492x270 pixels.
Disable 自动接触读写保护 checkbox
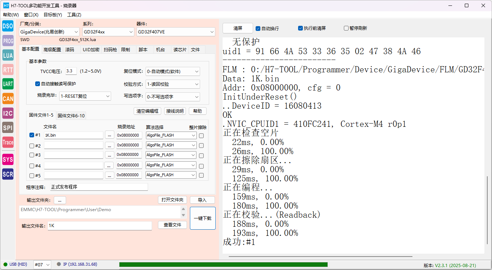[x=37, y=84]
